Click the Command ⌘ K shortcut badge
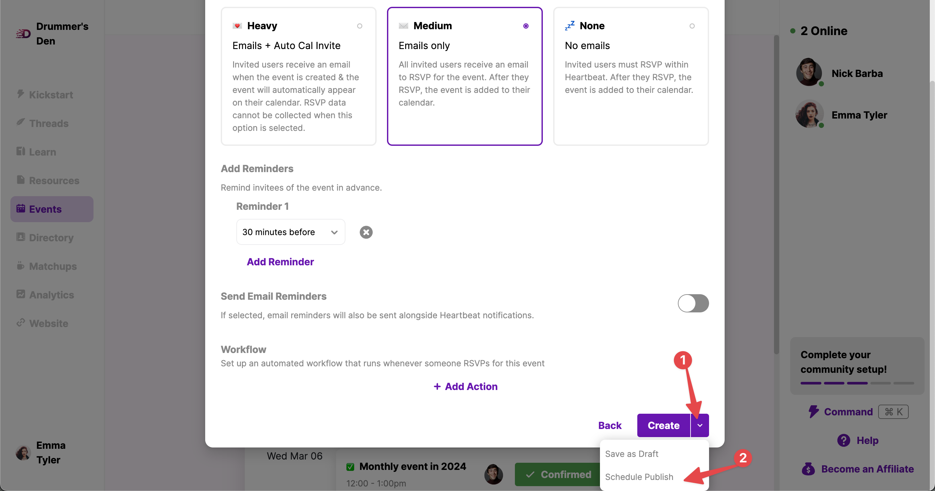 pyautogui.click(x=893, y=411)
